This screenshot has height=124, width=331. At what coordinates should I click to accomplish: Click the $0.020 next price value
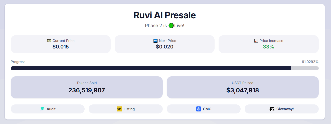pyautogui.click(x=164, y=47)
